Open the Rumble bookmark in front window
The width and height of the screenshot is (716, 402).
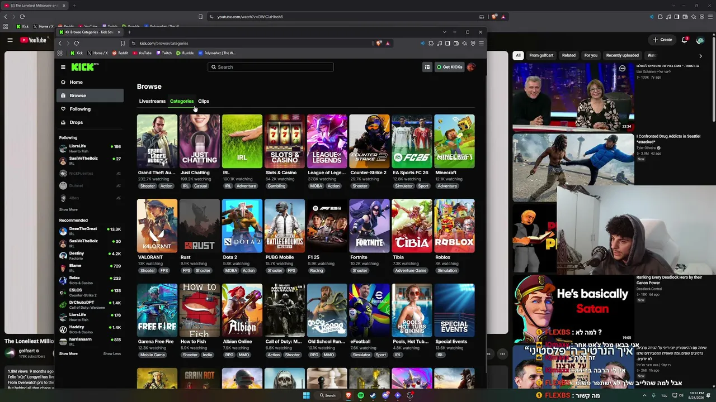click(x=185, y=53)
